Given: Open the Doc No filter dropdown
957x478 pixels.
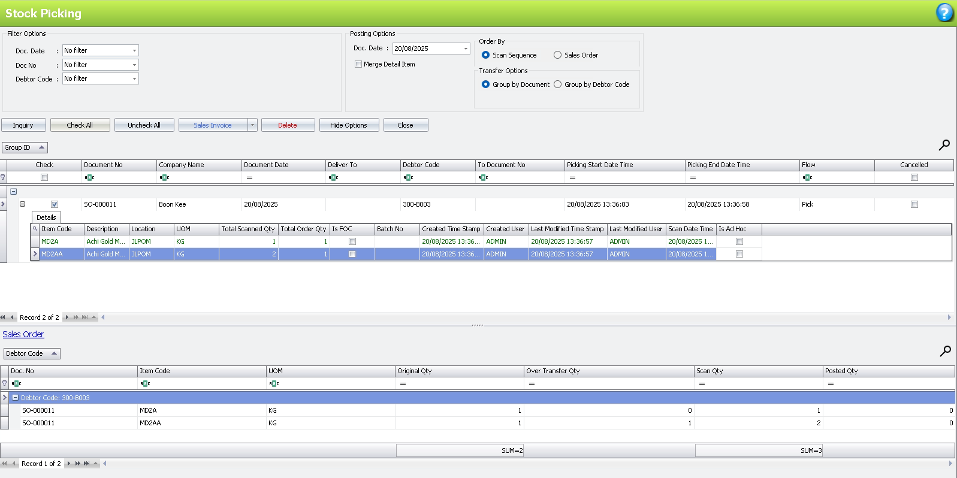Looking at the screenshot, I should tap(134, 65).
